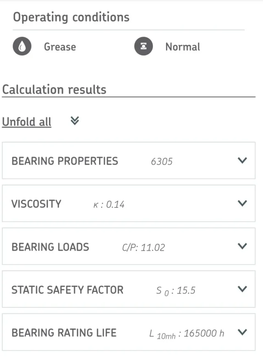Click the C/P 11.02 load ratio value
The width and height of the screenshot is (263, 358).
coord(143,247)
